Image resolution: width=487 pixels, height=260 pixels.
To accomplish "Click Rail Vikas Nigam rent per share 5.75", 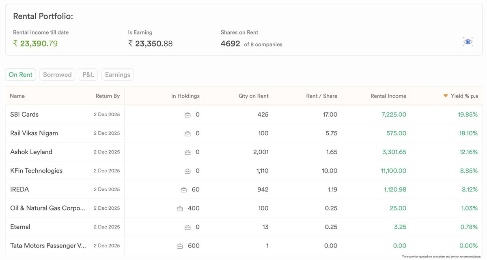I will pyautogui.click(x=331, y=133).
